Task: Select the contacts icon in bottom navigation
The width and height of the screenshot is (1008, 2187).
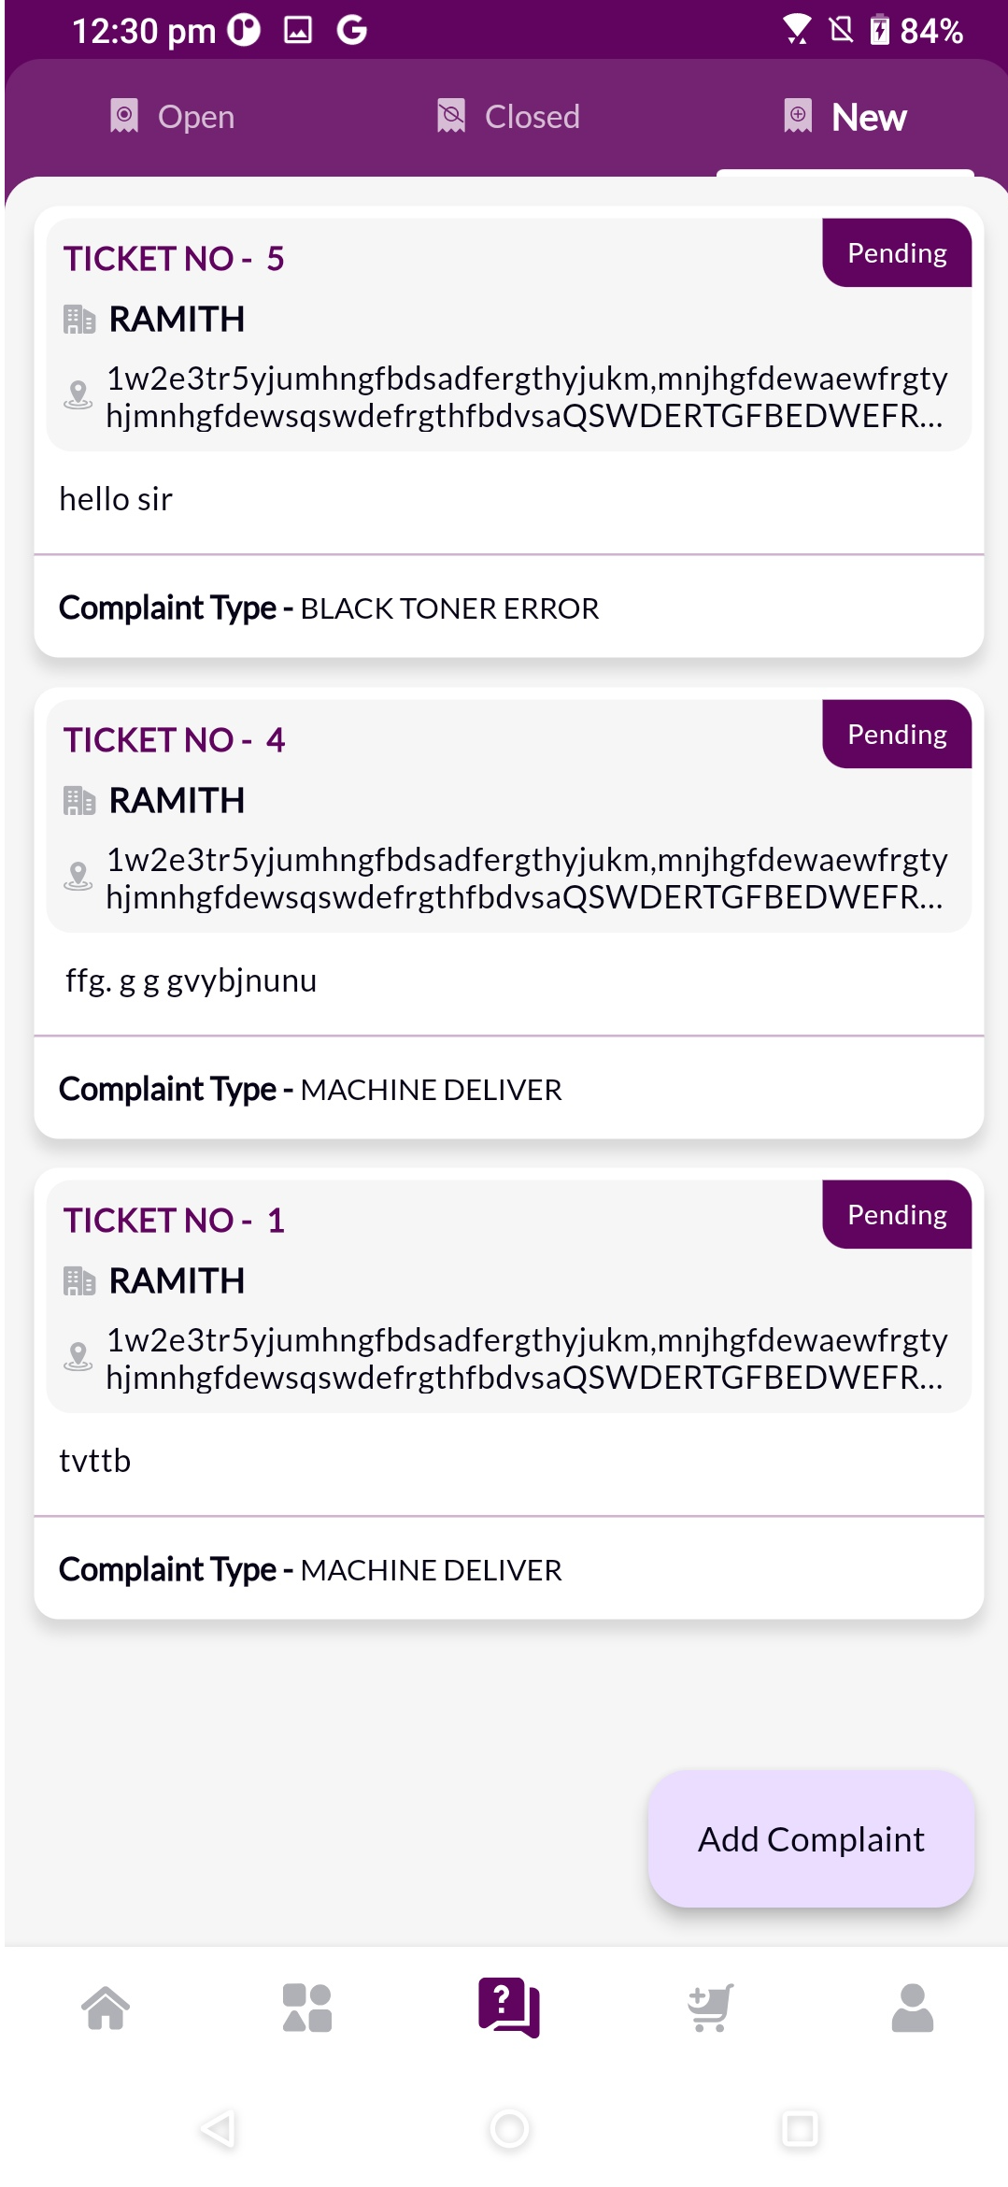Action: click(x=306, y=2009)
